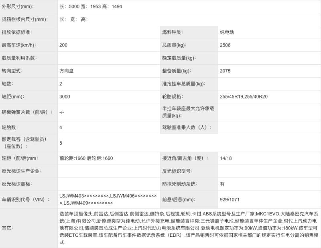
Task: Click the 反光标识型号 label
Action: coord(177,171)
